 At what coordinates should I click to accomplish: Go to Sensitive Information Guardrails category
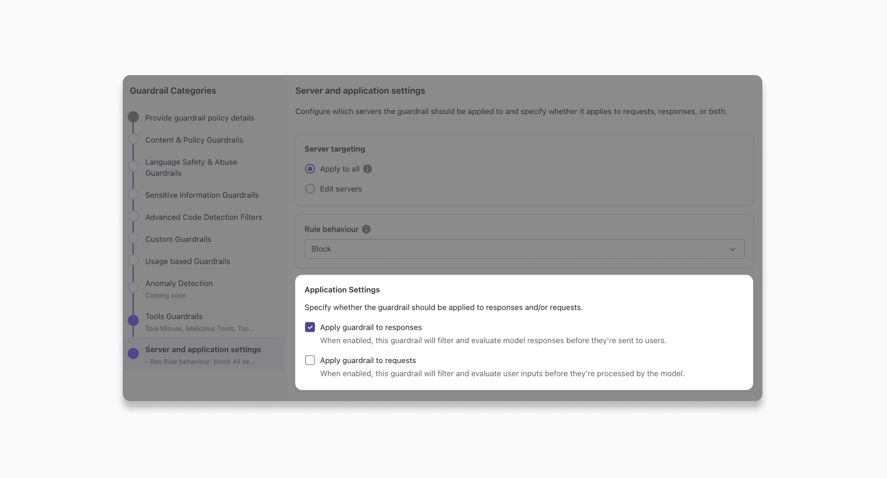pyautogui.click(x=202, y=195)
